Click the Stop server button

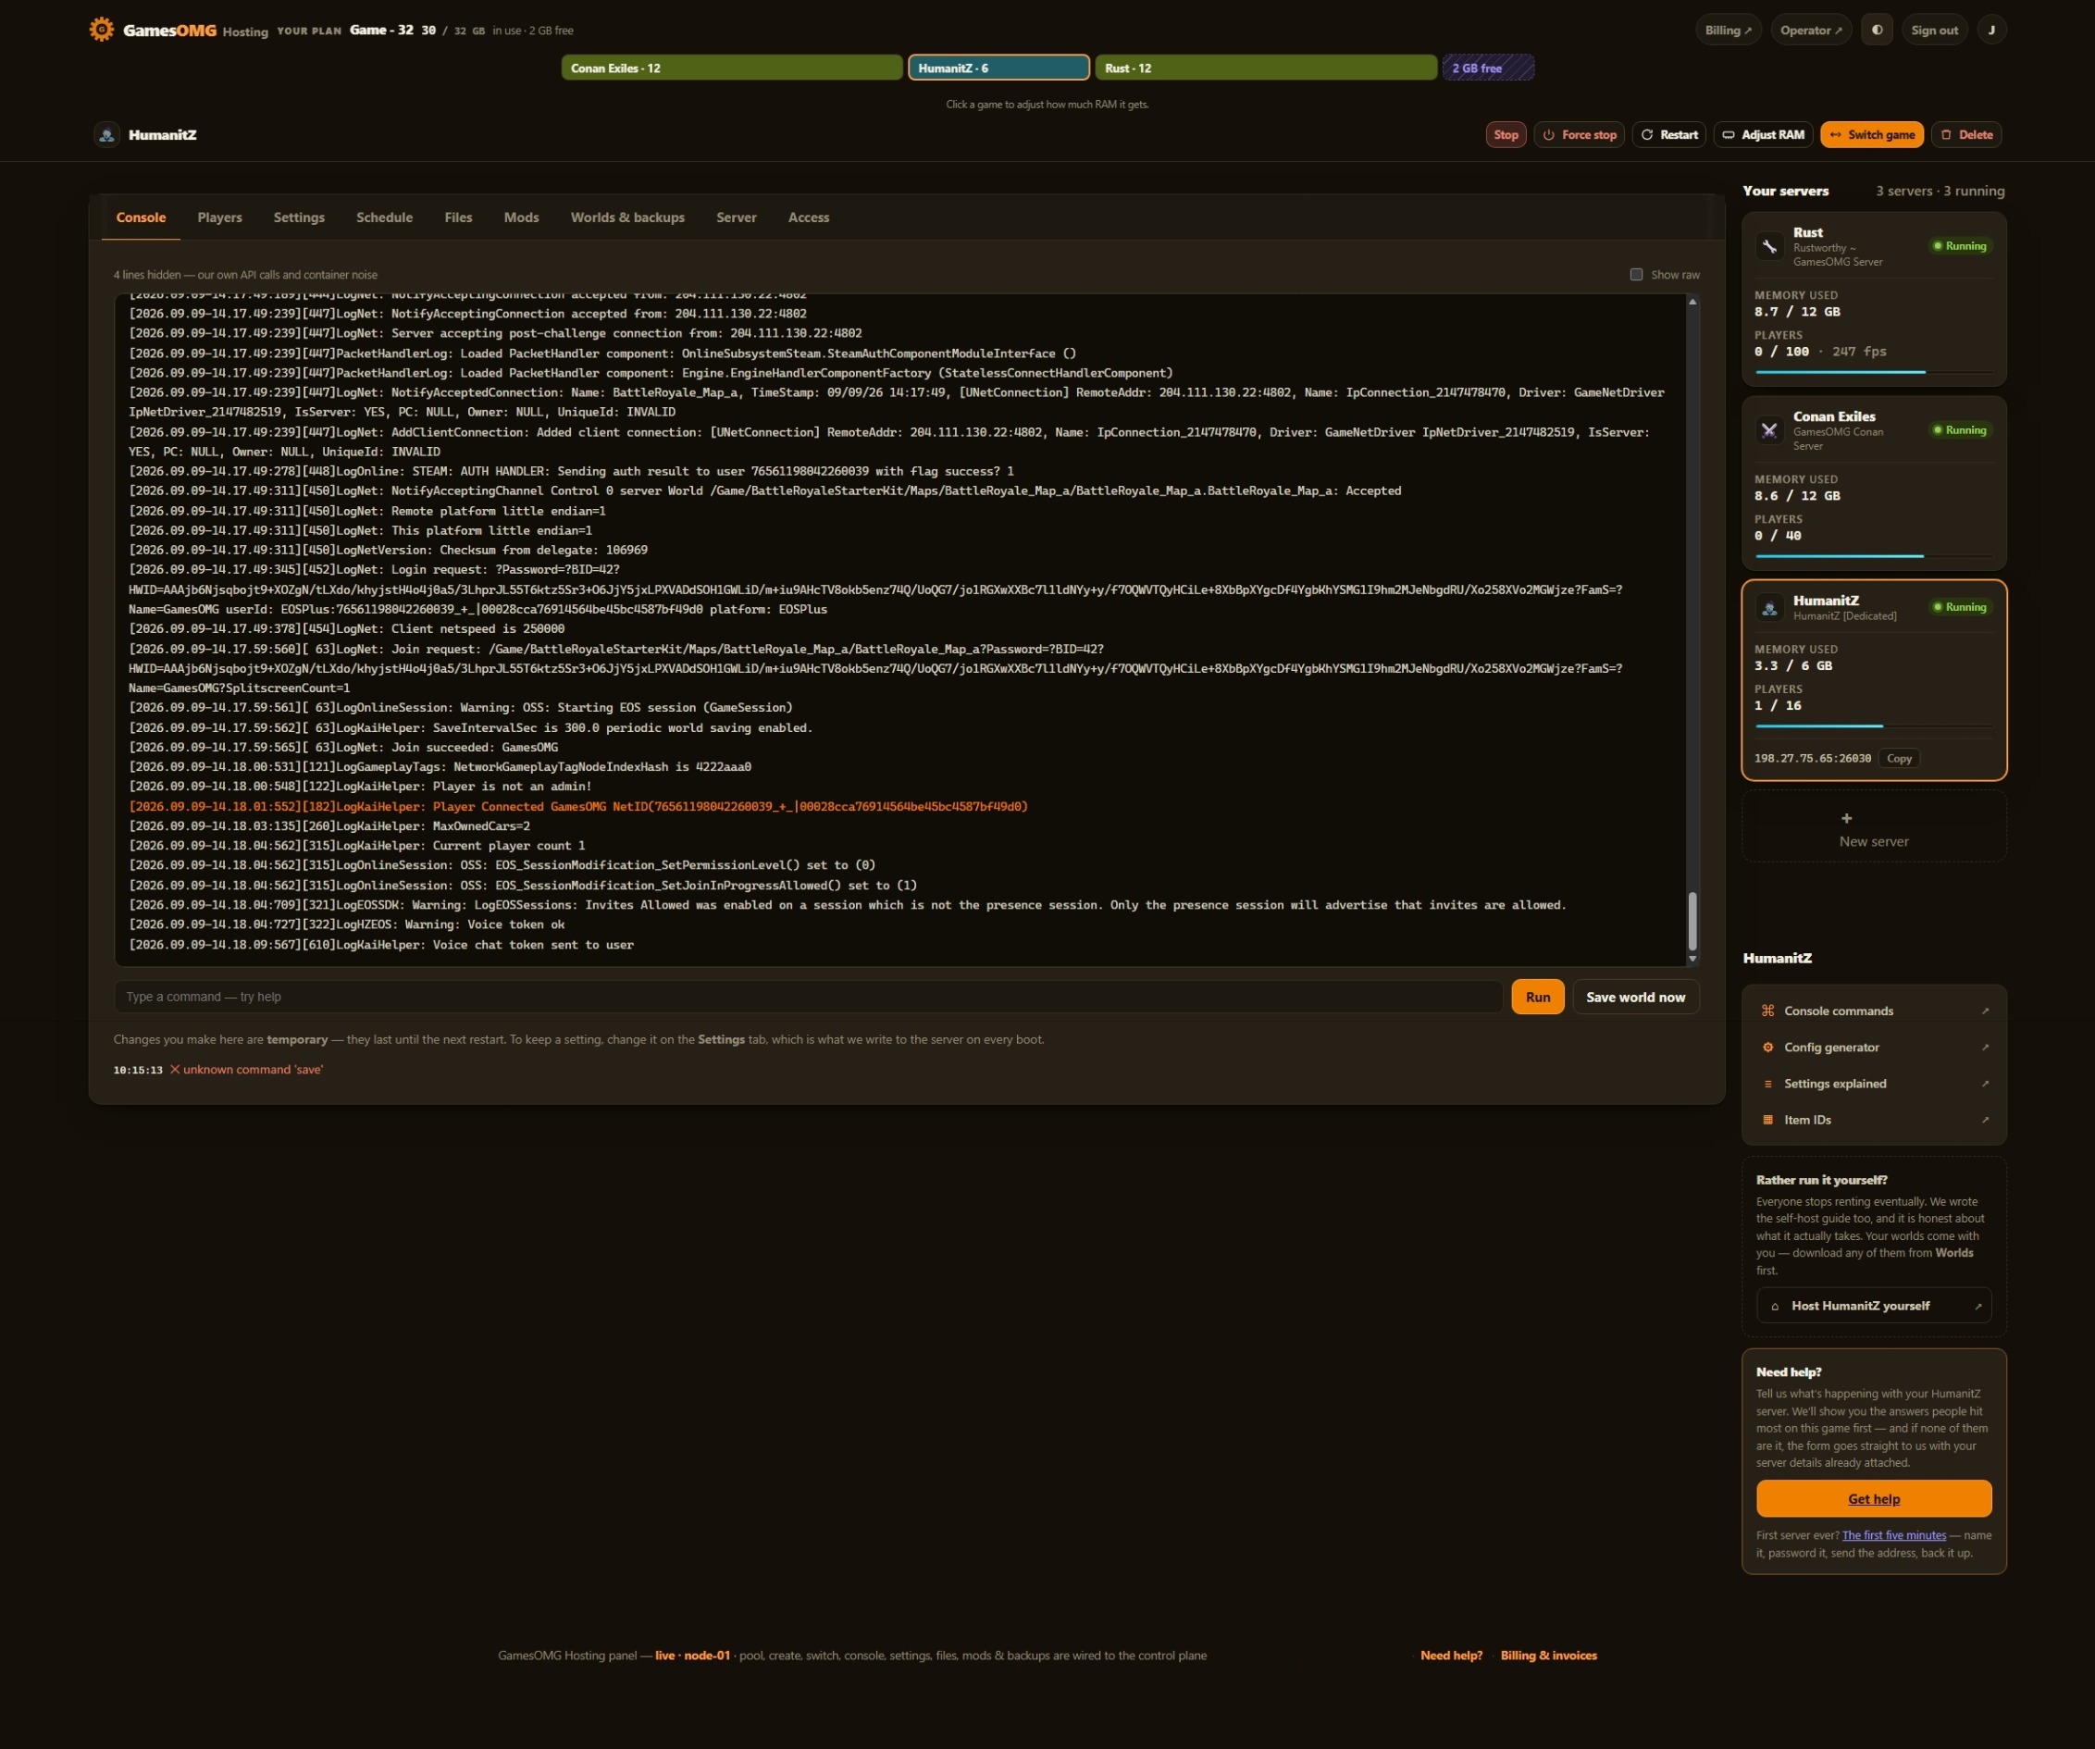(x=1506, y=135)
